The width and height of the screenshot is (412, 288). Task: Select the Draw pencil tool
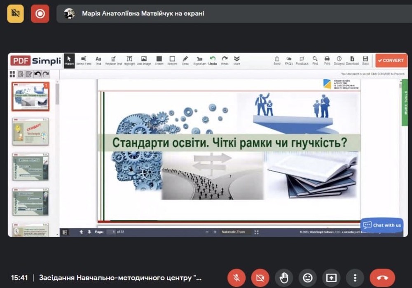click(x=185, y=60)
